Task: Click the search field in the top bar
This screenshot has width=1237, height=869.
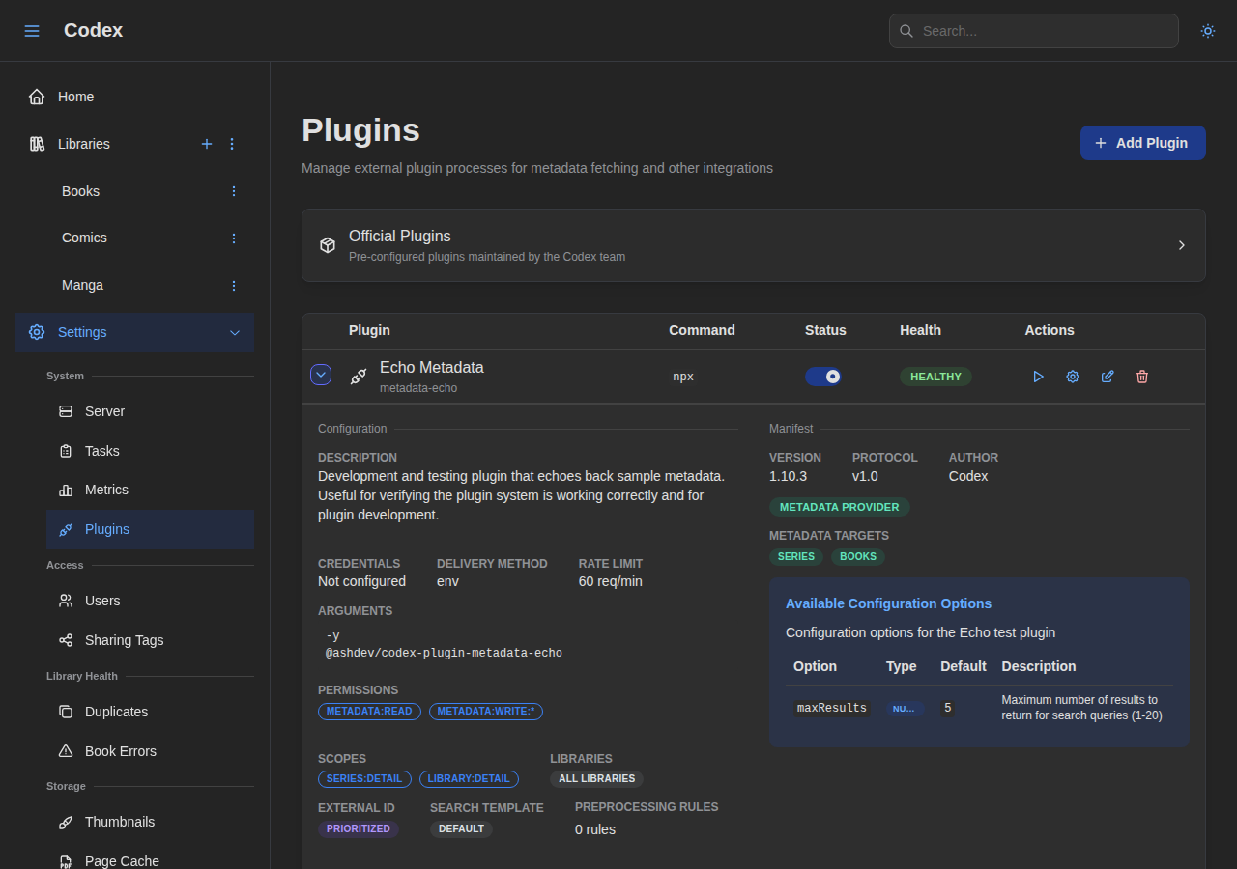Action: click(x=1033, y=31)
